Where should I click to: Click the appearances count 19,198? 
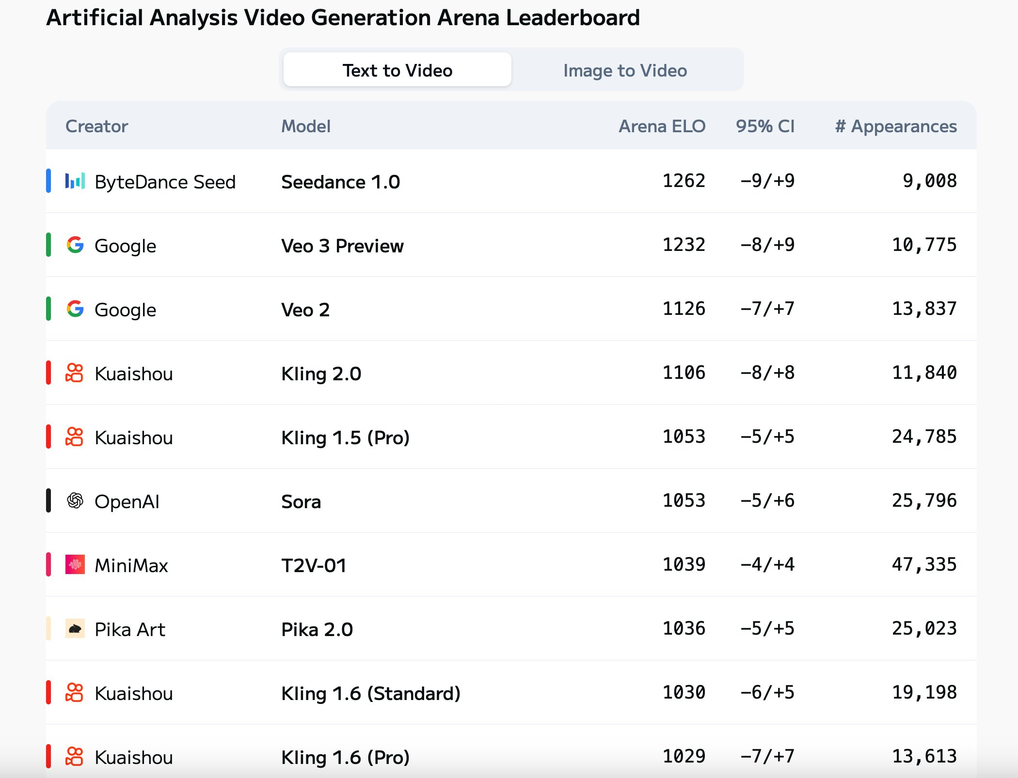[924, 693]
